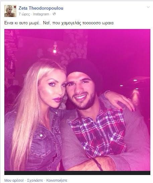Click the black bar beneath the photo
The height and width of the screenshot is (183, 153).
tap(77, 173)
